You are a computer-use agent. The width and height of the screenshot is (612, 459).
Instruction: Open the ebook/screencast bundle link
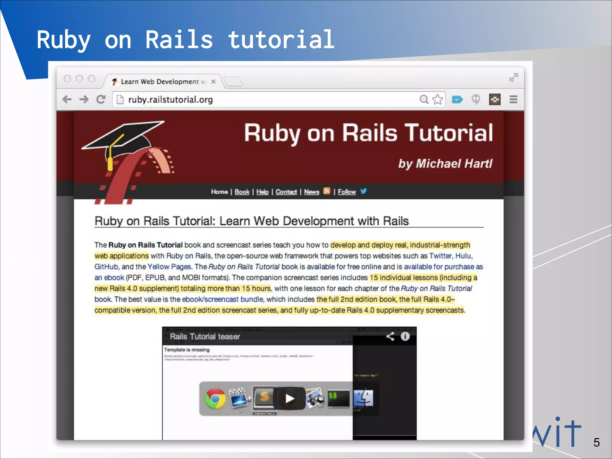point(223,299)
